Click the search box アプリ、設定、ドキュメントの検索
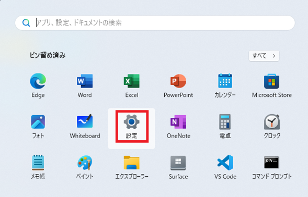308x197 pixels. click(155, 23)
